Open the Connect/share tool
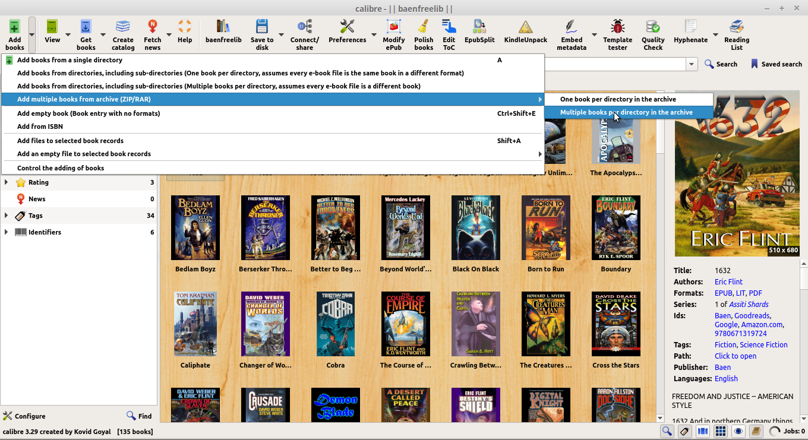 point(305,27)
